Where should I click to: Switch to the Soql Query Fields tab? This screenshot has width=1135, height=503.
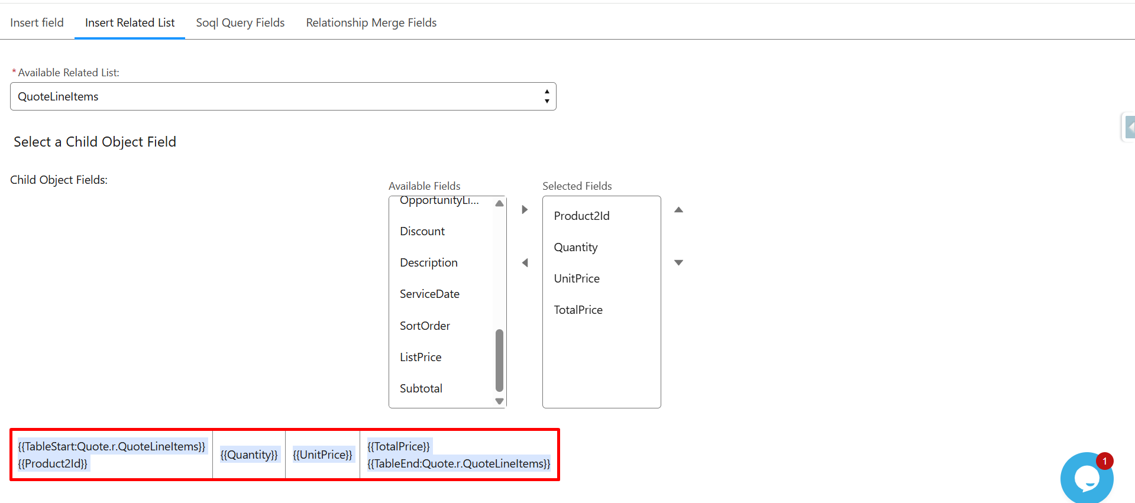coord(240,22)
